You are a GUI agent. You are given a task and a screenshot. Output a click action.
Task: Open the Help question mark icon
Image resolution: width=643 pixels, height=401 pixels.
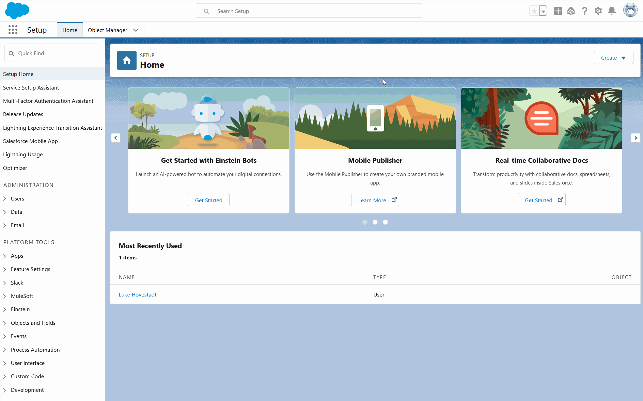(x=585, y=11)
